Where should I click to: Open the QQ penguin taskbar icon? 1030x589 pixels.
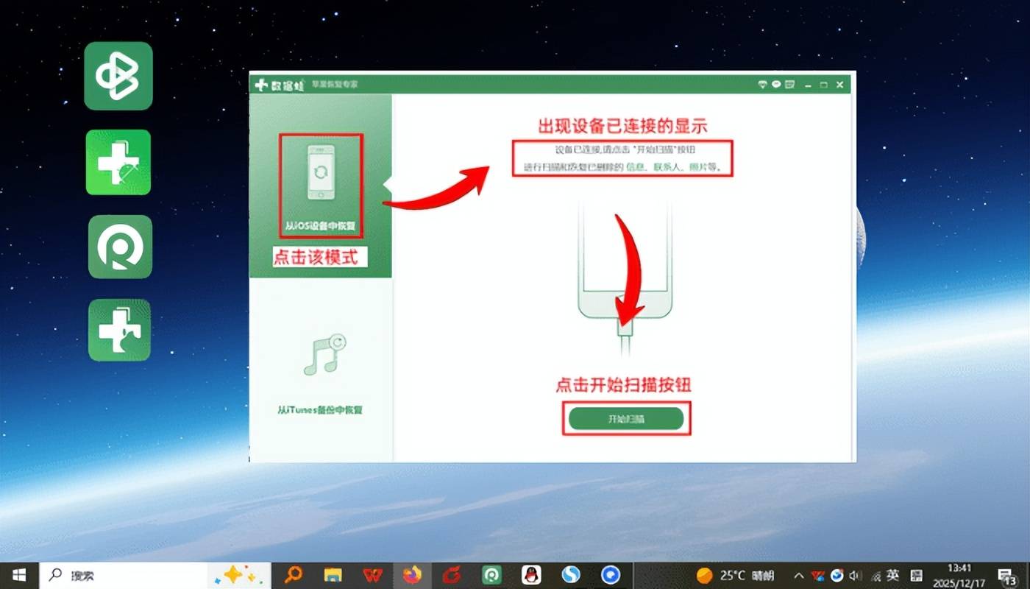coord(531,575)
